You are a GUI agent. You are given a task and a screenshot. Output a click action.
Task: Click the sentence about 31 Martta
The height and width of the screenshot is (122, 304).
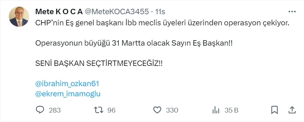tap(134, 43)
